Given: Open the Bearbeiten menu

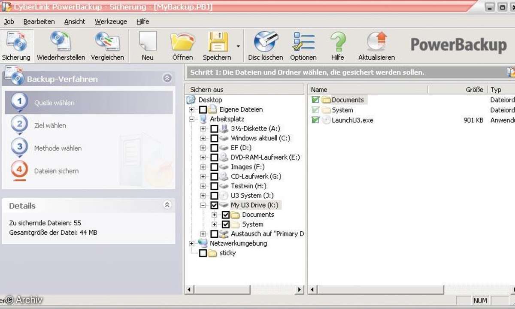Looking at the screenshot, I should click(39, 21).
